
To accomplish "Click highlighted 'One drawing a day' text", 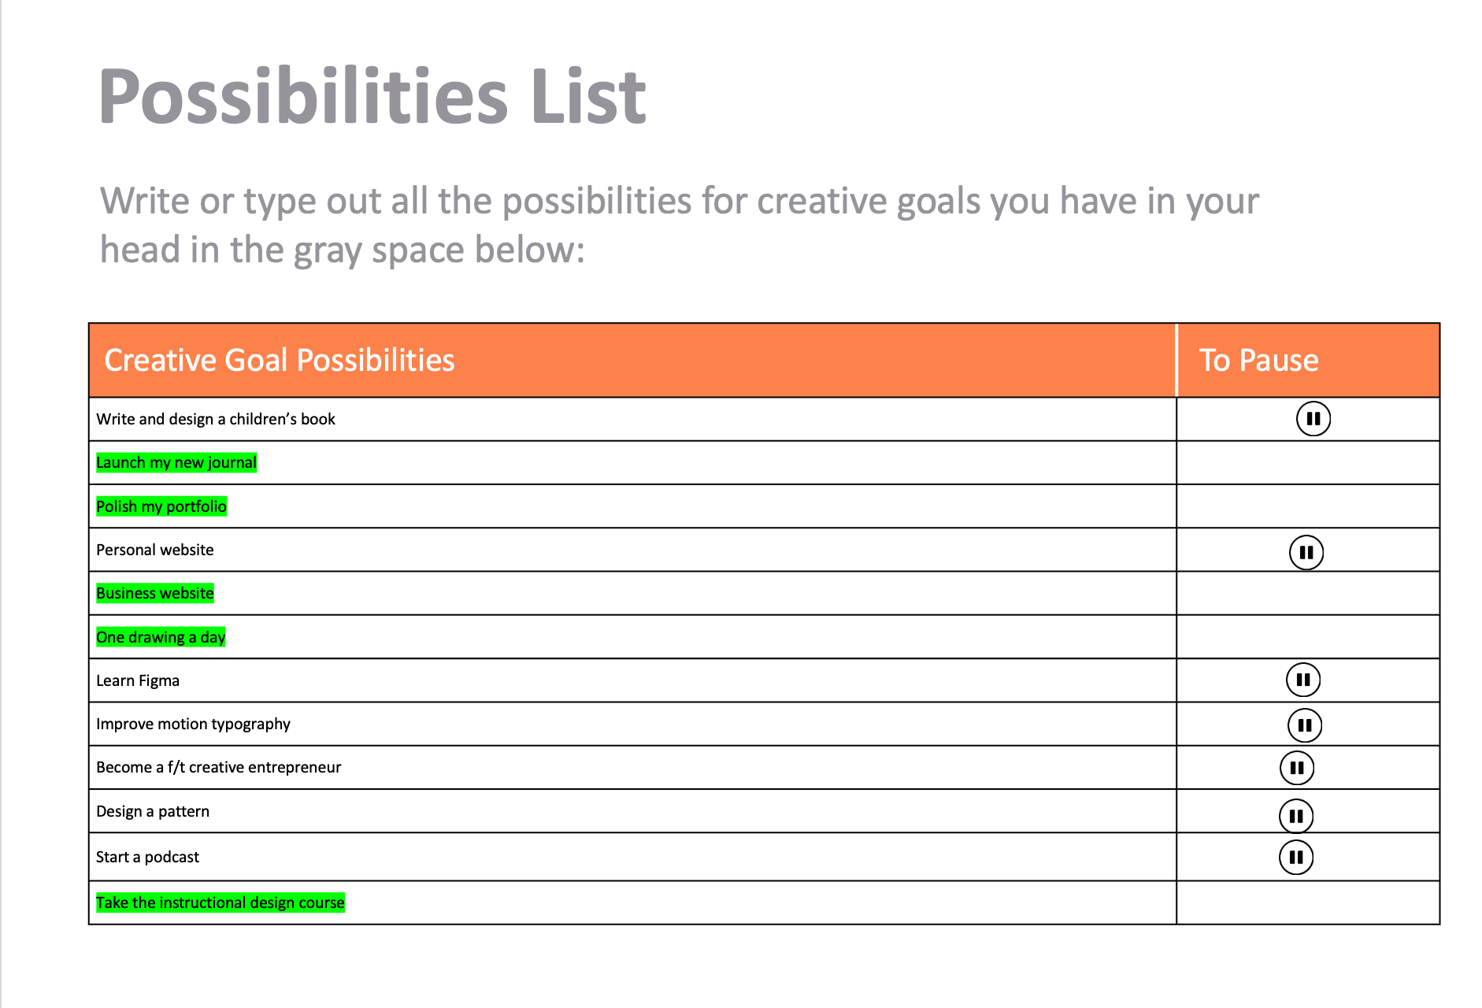I will click(161, 637).
